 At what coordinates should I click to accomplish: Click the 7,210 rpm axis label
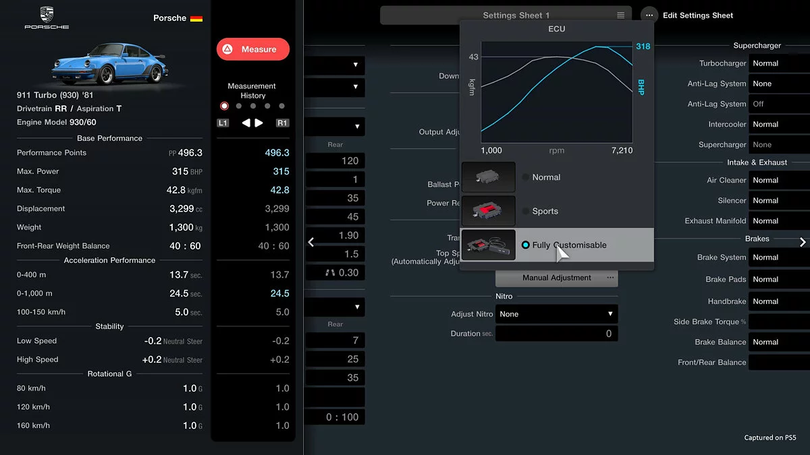click(622, 150)
